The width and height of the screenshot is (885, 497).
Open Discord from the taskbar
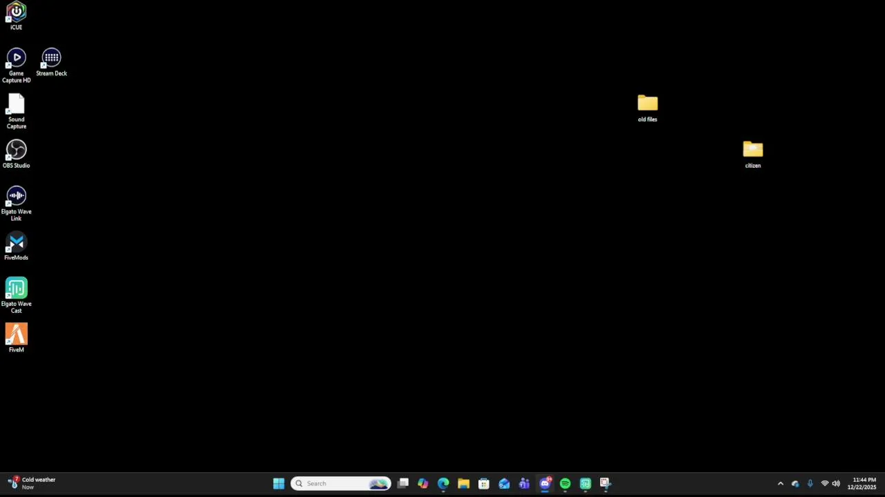tap(545, 483)
